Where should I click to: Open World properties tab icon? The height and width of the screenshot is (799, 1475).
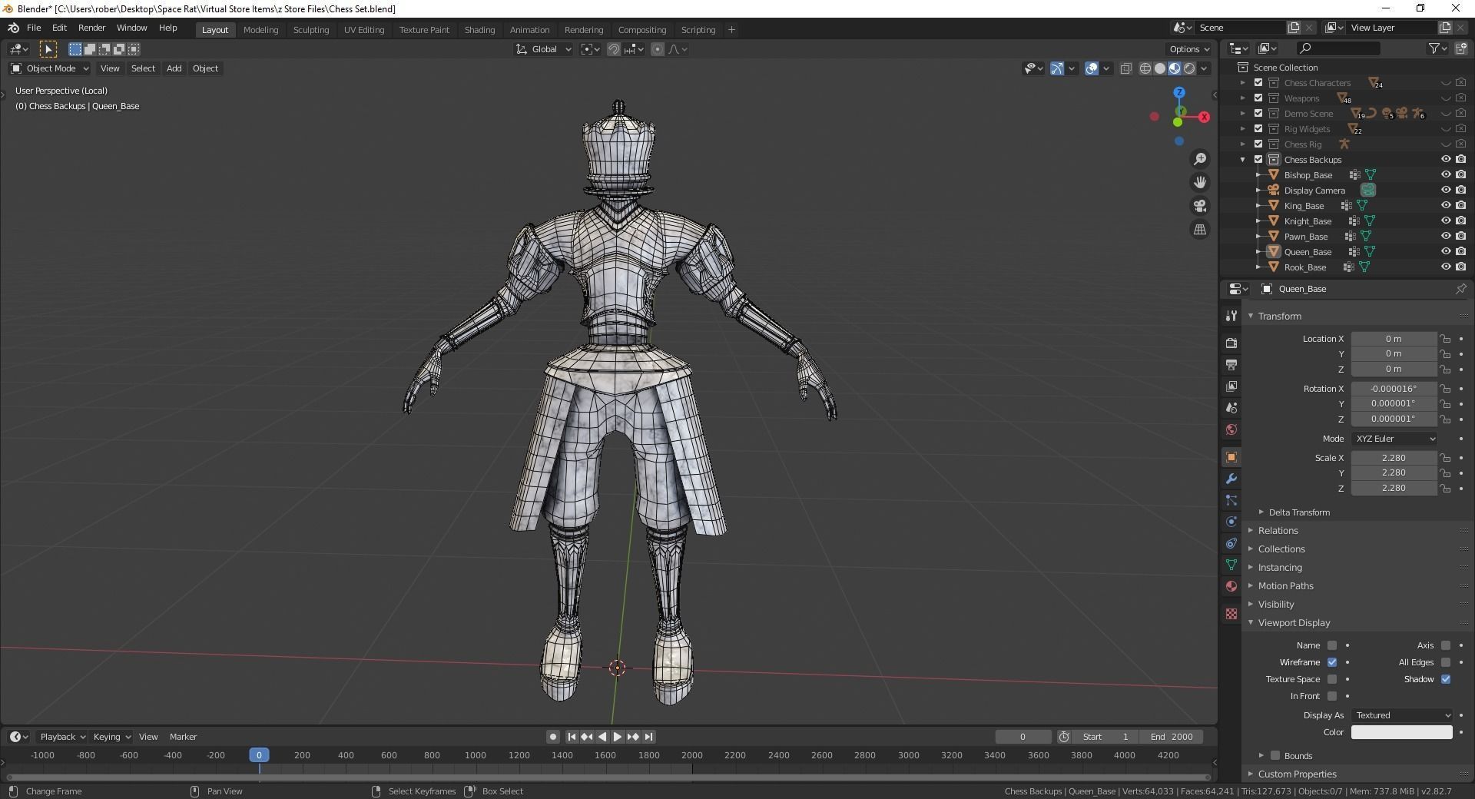pos(1231,429)
